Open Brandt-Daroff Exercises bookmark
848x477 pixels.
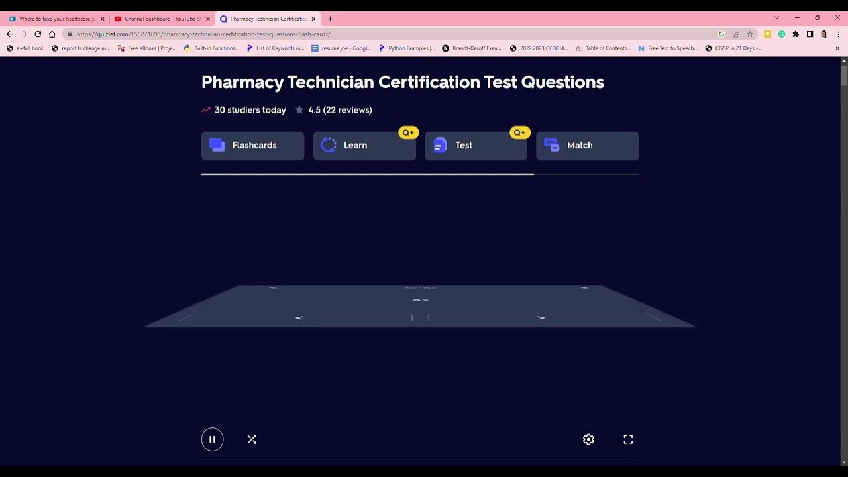point(472,48)
